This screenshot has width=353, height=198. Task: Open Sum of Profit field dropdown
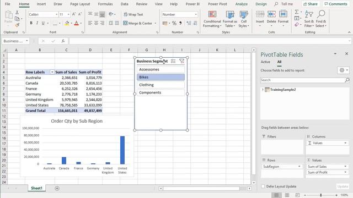pyautogui.click(x=345, y=172)
